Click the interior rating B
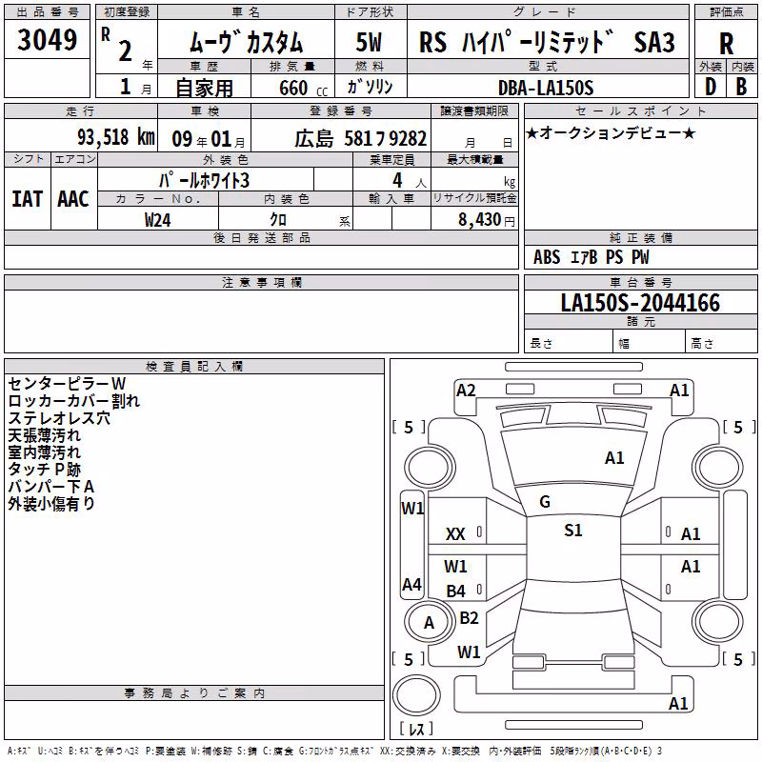 [x=741, y=87]
